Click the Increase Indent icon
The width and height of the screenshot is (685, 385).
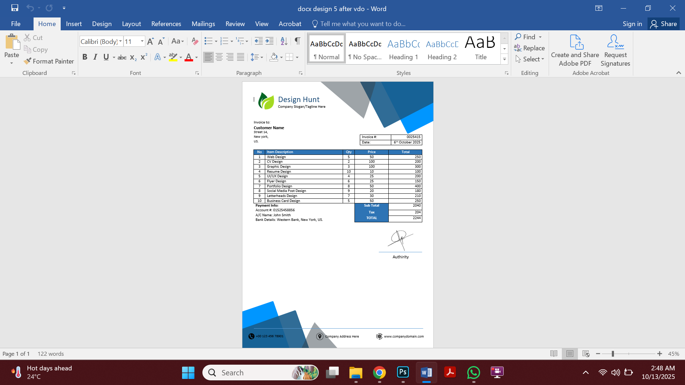point(270,41)
